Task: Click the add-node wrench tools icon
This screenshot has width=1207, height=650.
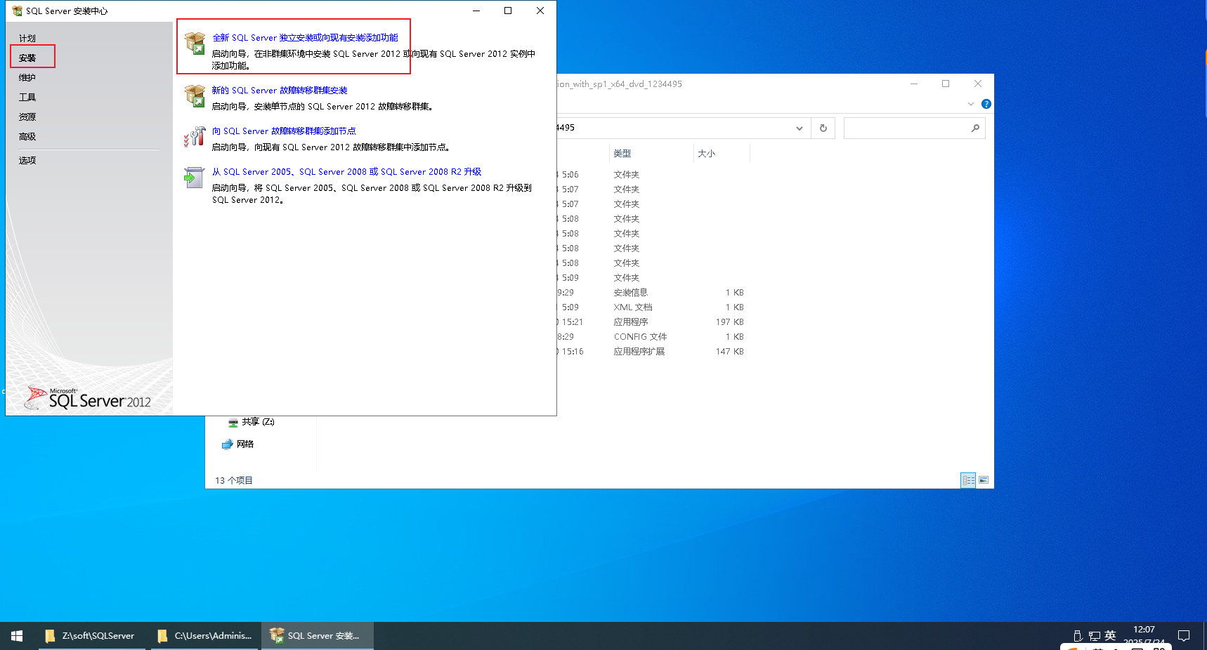Action: (x=195, y=137)
